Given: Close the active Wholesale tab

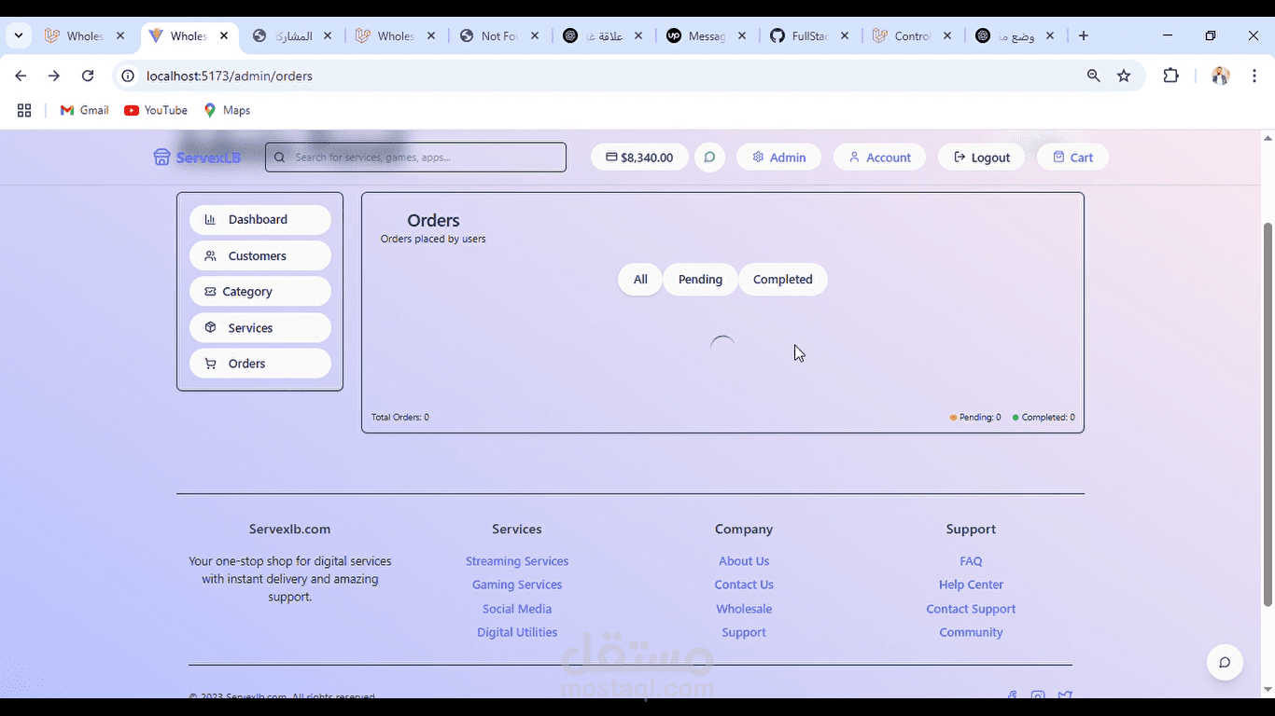Looking at the screenshot, I should coord(224,35).
